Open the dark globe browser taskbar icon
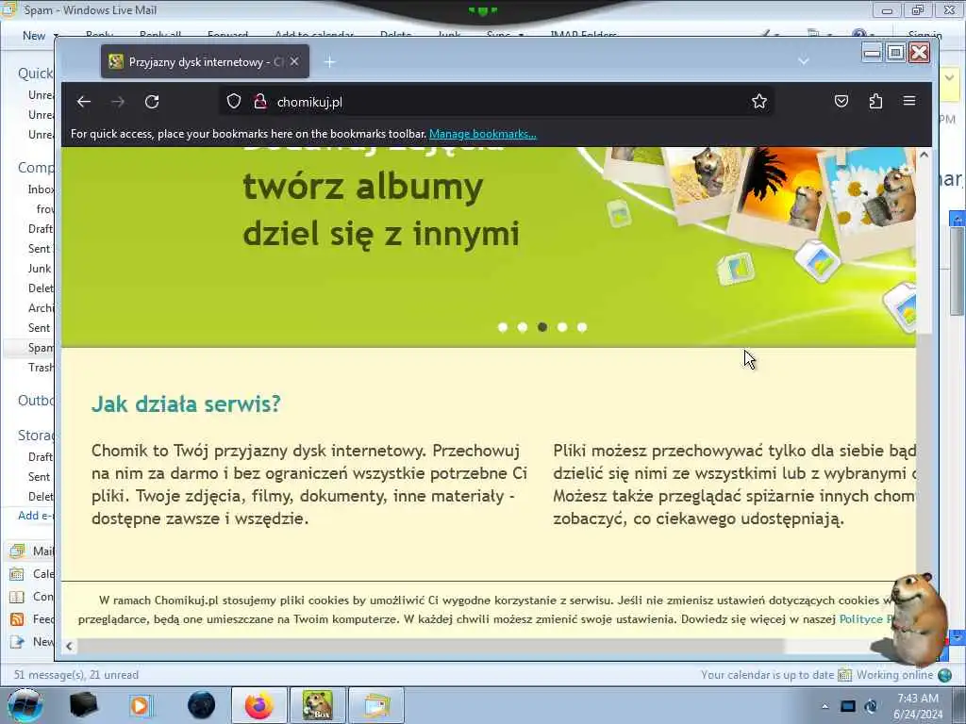Image resolution: width=966 pixels, height=724 pixels. click(x=201, y=705)
